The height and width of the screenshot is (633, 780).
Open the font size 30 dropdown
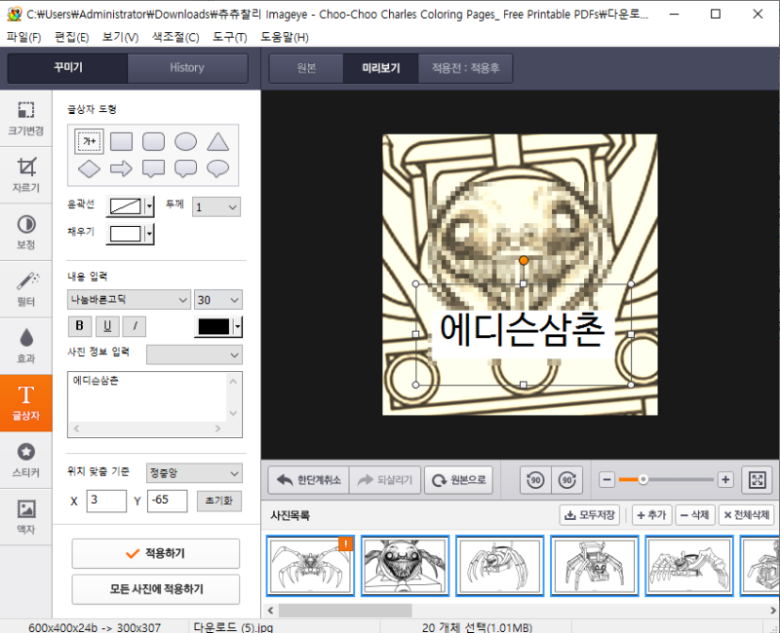(218, 300)
